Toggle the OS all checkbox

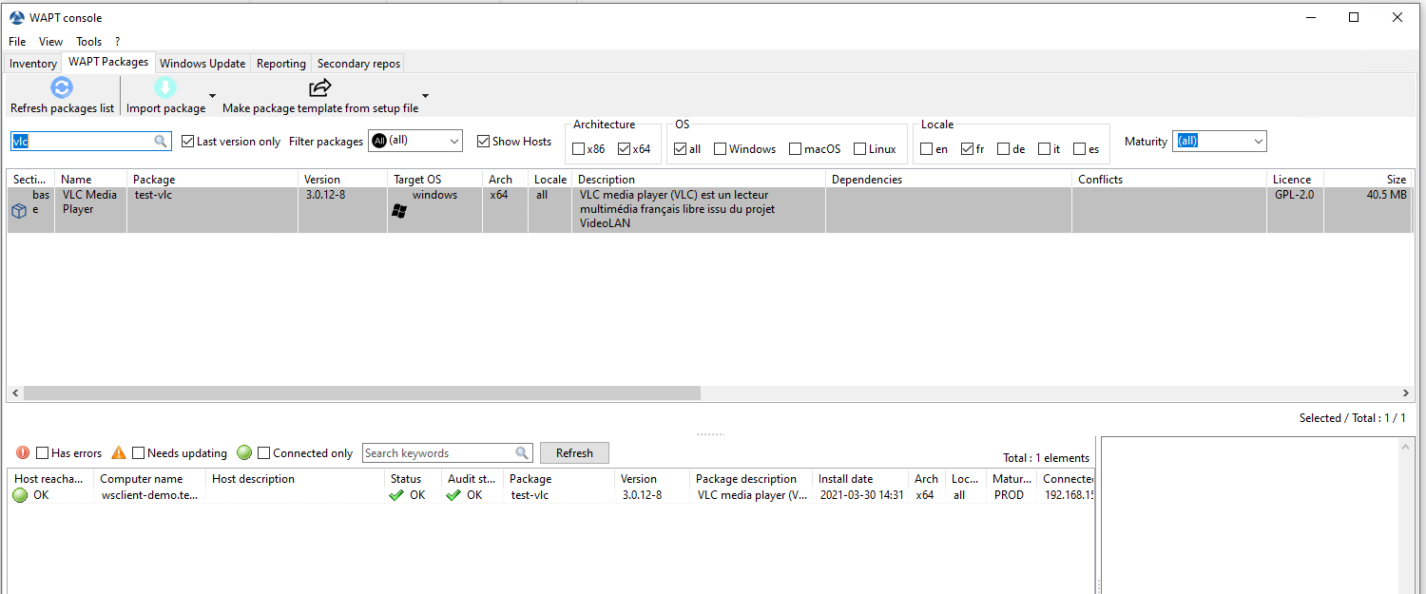coord(680,149)
